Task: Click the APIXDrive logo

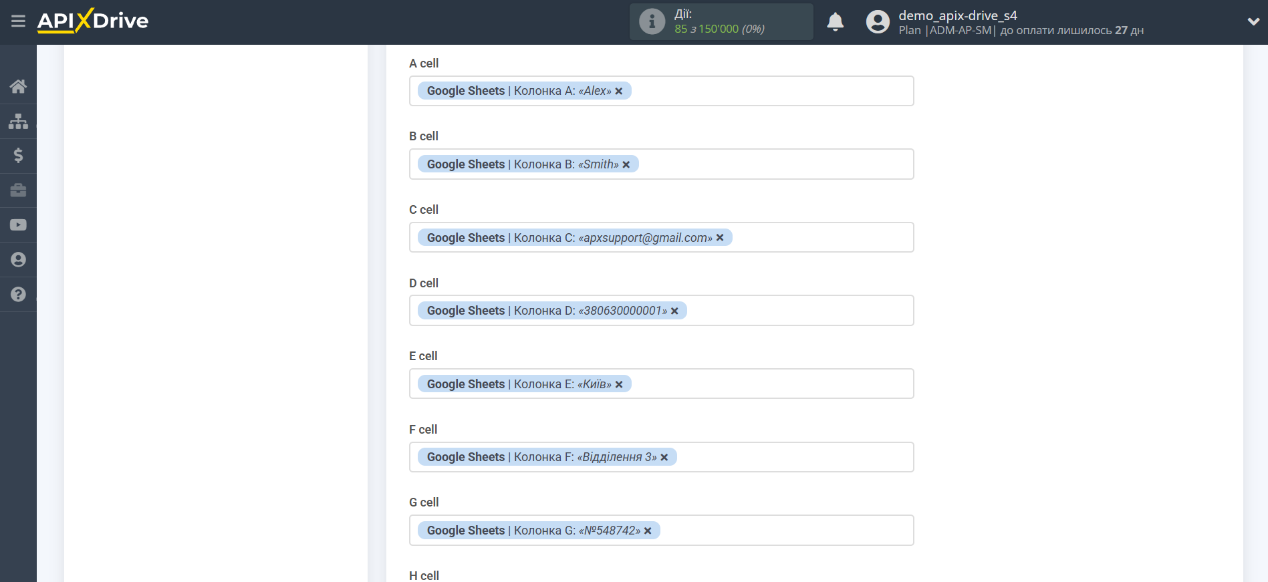Action: click(x=93, y=21)
